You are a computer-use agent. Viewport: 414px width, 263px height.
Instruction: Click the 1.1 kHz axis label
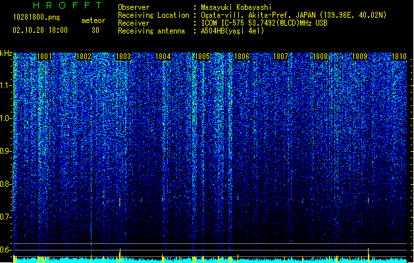[x=6, y=85]
